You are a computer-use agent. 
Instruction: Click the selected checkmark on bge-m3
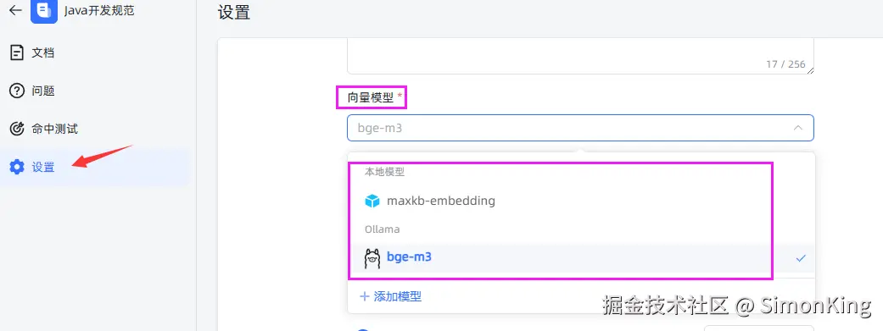tap(801, 258)
